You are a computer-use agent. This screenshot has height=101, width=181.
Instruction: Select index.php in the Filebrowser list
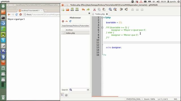75,33
